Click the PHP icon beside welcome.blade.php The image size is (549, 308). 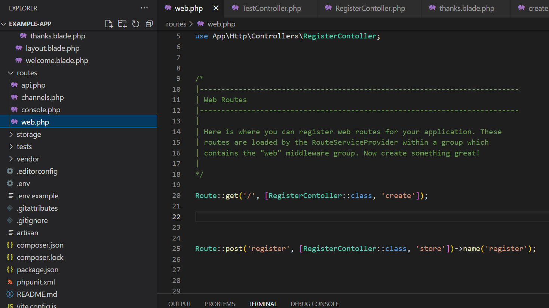[x=19, y=60]
